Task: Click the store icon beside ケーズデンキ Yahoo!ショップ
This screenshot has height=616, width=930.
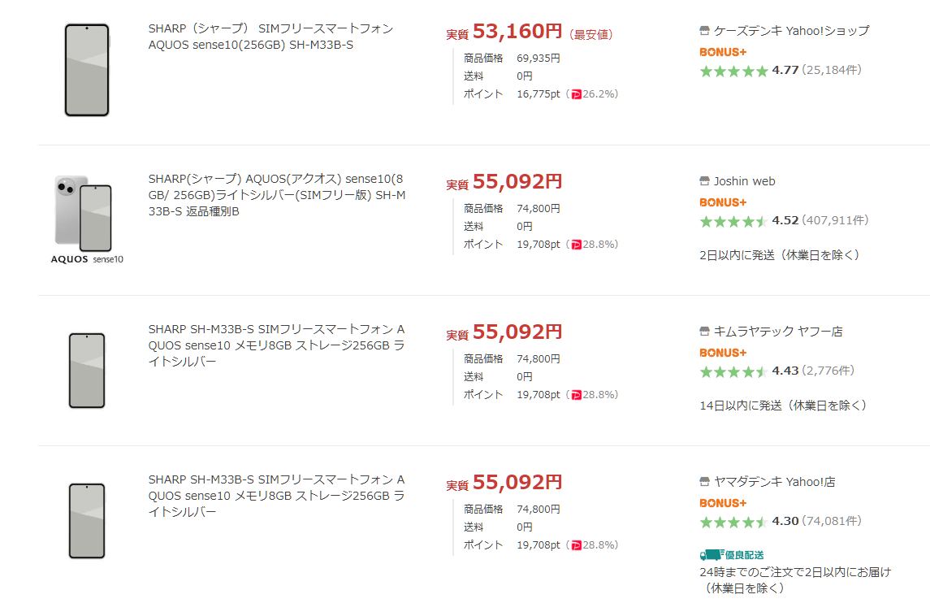Action: [x=704, y=31]
